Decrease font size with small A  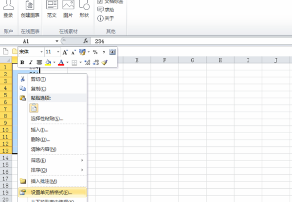73,52
